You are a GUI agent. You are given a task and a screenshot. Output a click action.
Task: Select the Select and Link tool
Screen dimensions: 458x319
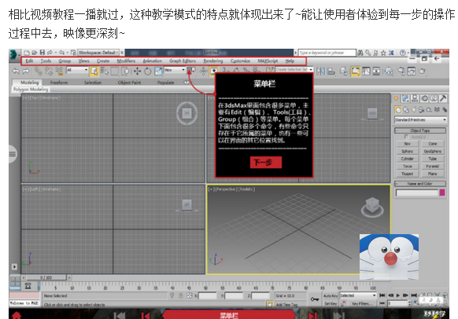38,71
